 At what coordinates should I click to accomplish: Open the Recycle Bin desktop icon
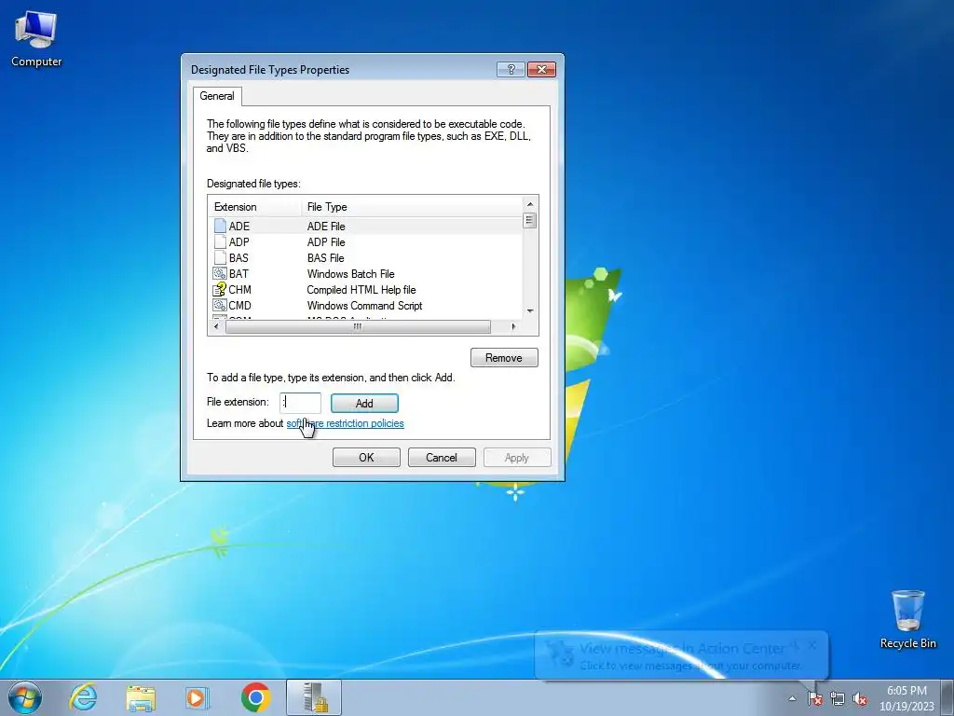pos(907,619)
